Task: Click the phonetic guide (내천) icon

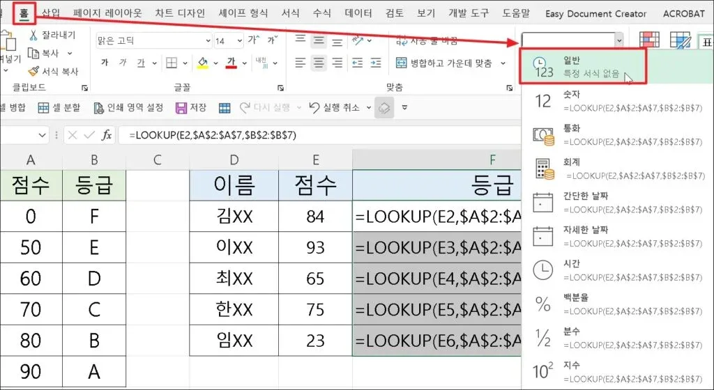Action: click(261, 63)
